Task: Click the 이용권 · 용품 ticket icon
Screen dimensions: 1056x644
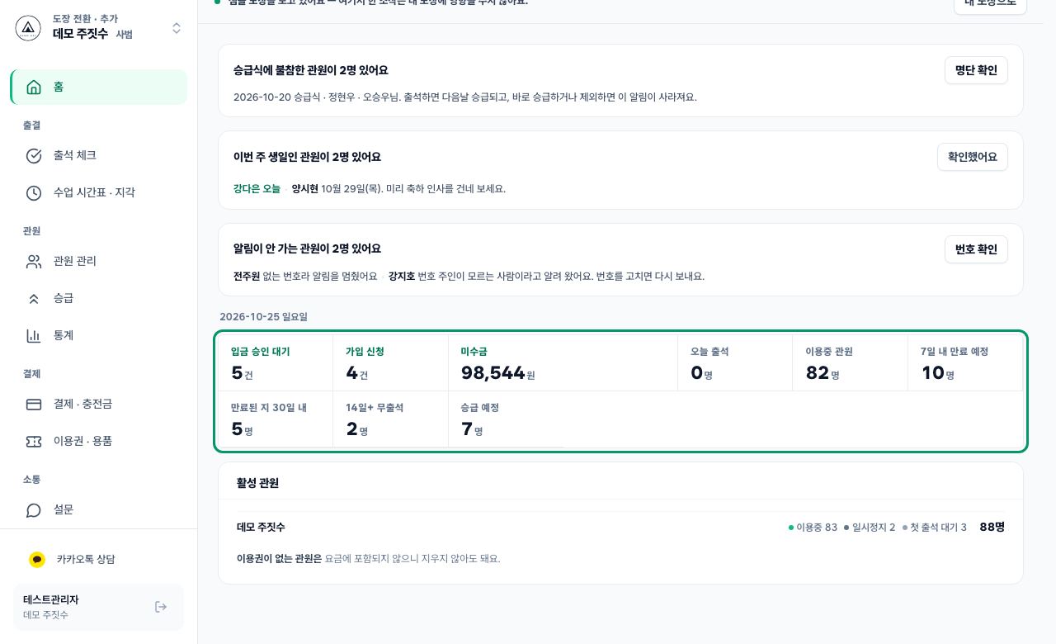Action: [x=34, y=441]
